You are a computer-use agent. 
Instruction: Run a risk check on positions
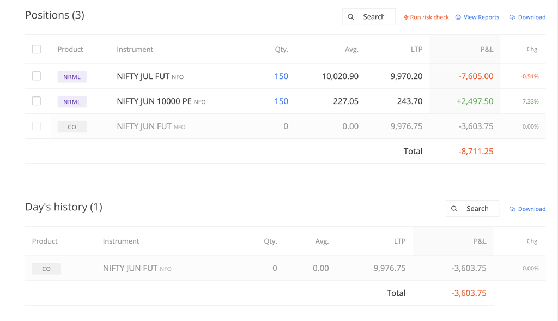click(430, 17)
